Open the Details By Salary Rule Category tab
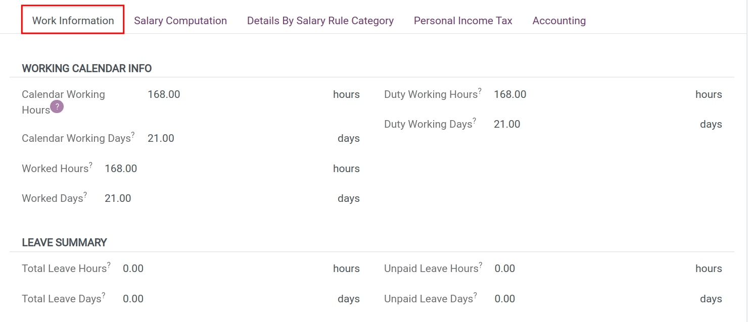 (320, 20)
